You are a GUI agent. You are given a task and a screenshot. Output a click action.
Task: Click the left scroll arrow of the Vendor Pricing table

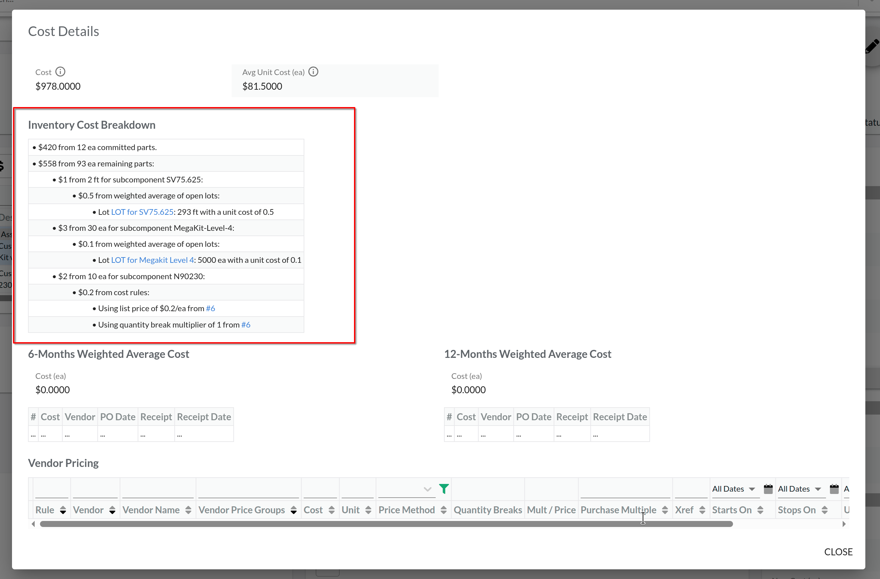tap(33, 524)
